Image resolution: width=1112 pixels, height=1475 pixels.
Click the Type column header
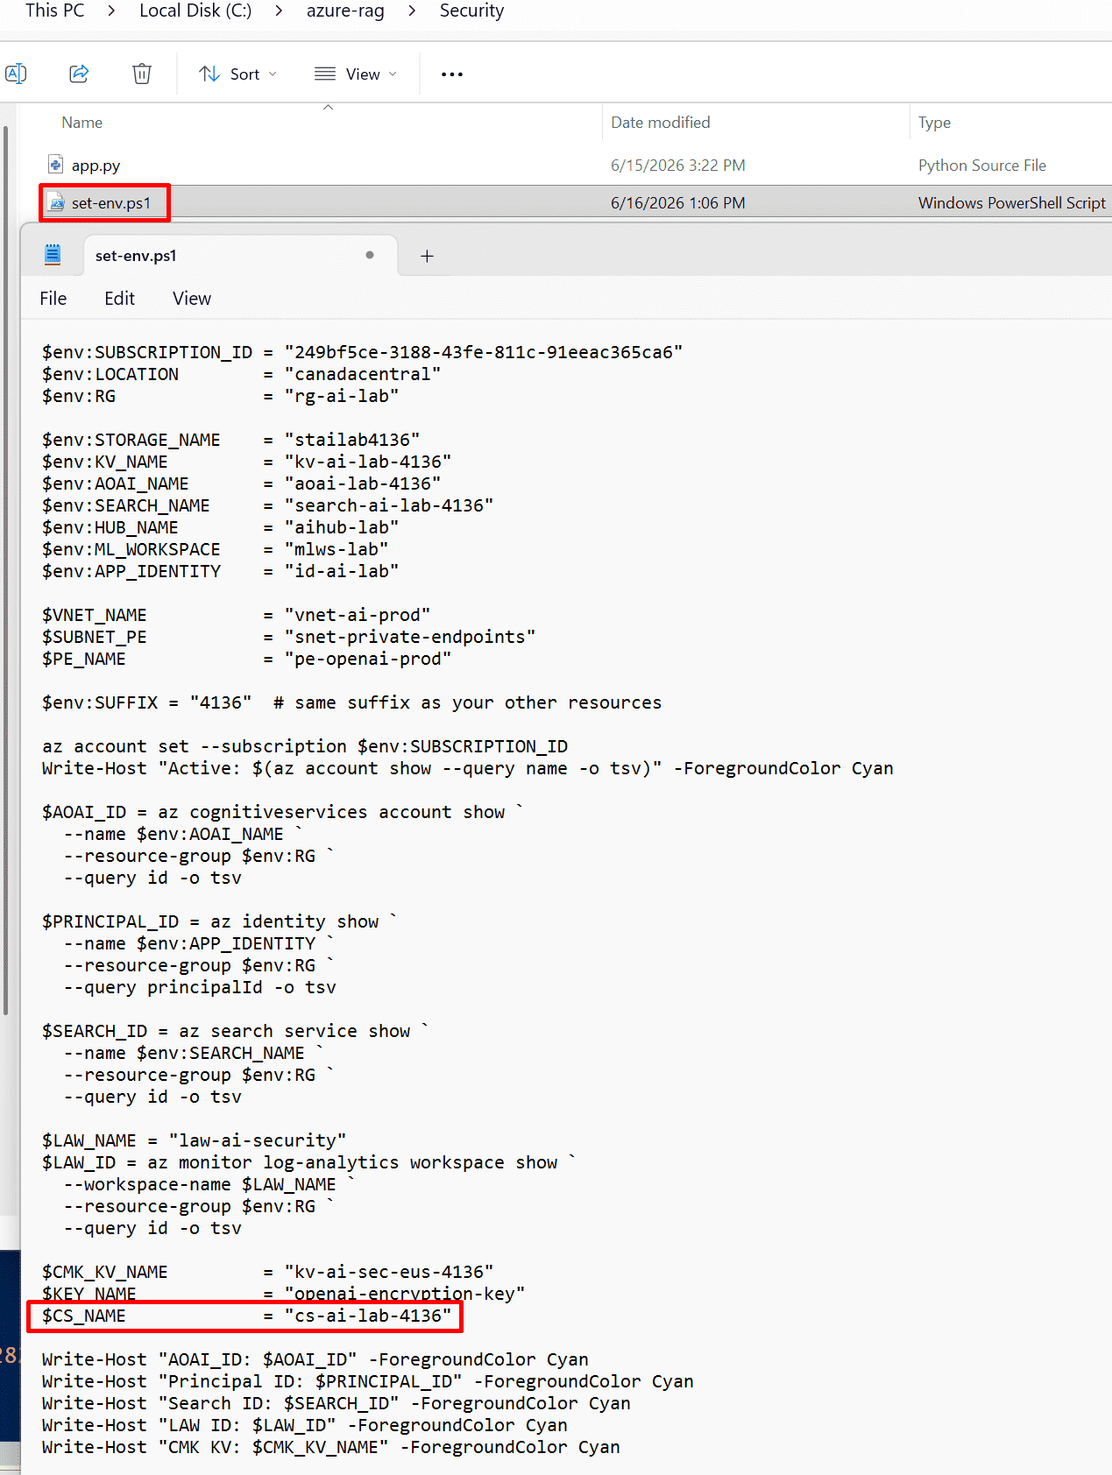click(934, 123)
